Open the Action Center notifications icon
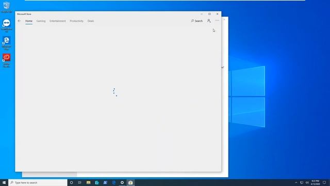 tap(324, 182)
